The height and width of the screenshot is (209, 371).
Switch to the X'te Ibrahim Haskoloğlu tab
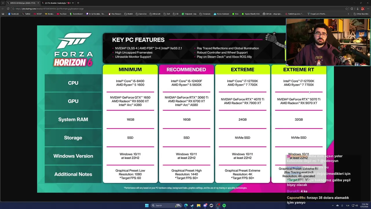(x=57, y=3)
